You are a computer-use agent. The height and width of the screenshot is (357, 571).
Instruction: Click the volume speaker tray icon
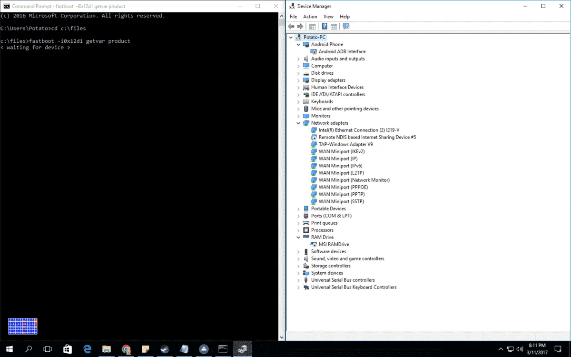(520, 349)
